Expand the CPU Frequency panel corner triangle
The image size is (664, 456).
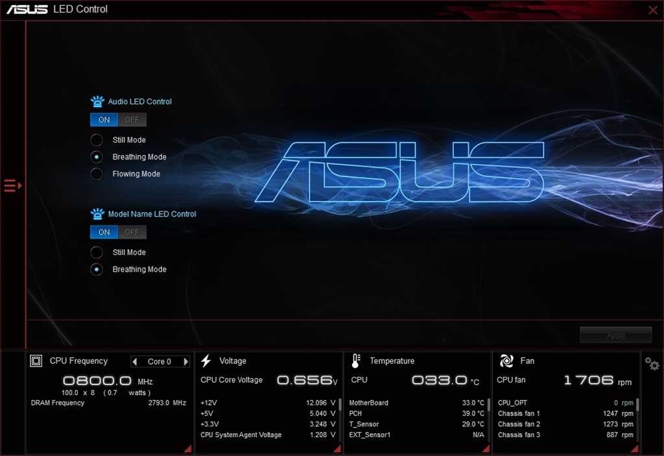tap(187, 448)
